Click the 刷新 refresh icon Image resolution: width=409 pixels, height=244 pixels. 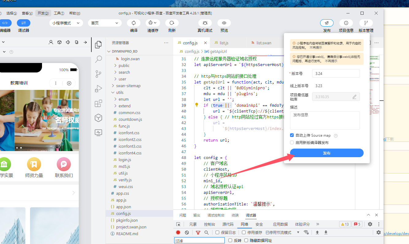point(172,23)
